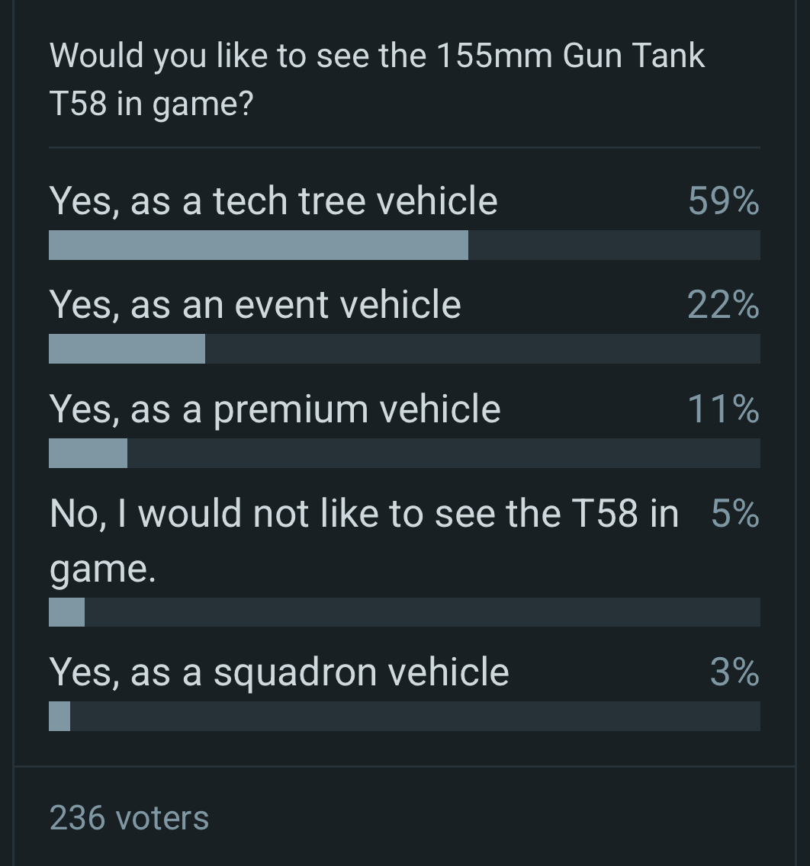Click the 59% percentage label
Image resolution: width=810 pixels, height=866 pixels.
pyautogui.click(x=724, y=200)
